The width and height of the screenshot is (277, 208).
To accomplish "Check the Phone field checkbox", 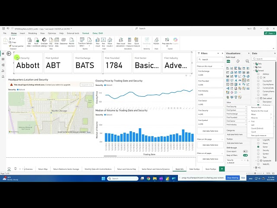I will tap(258, 143).
